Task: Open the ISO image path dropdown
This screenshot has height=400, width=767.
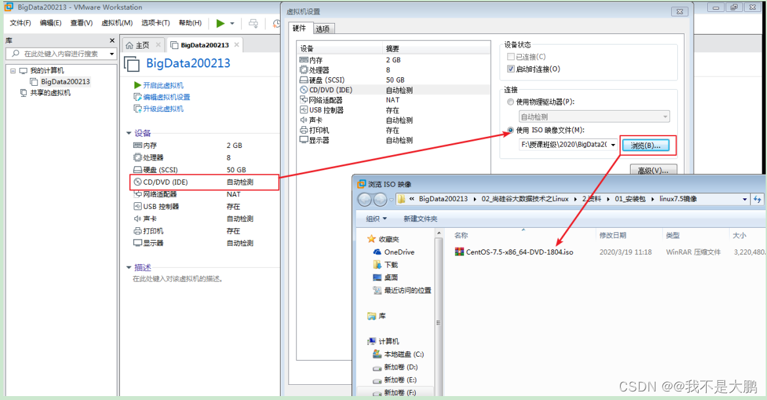Action: click(612, 145)
